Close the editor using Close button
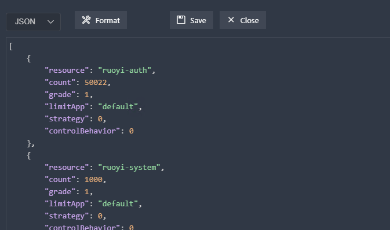The width and height of the screenshot is (390, 230). tap(243, 20)
